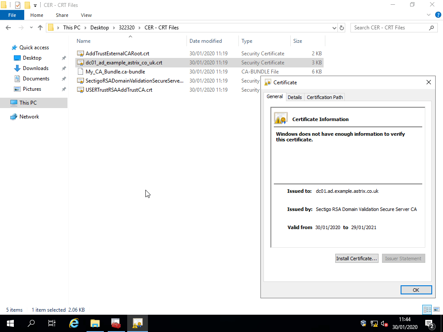Open the View ribbon tab

pyautogui.click(x=86, y=15)
